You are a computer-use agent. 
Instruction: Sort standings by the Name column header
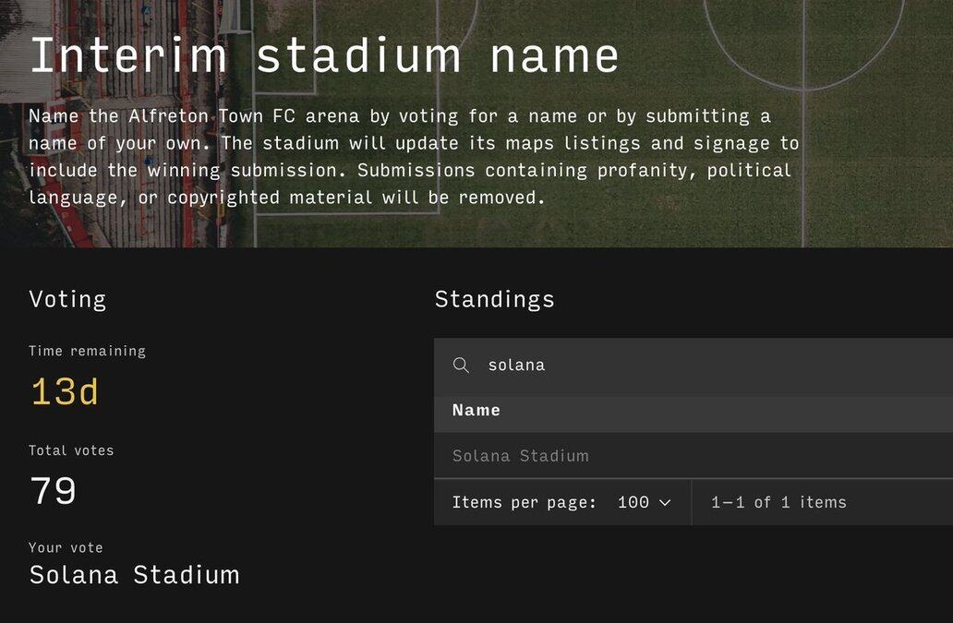[x=476, y=411]
